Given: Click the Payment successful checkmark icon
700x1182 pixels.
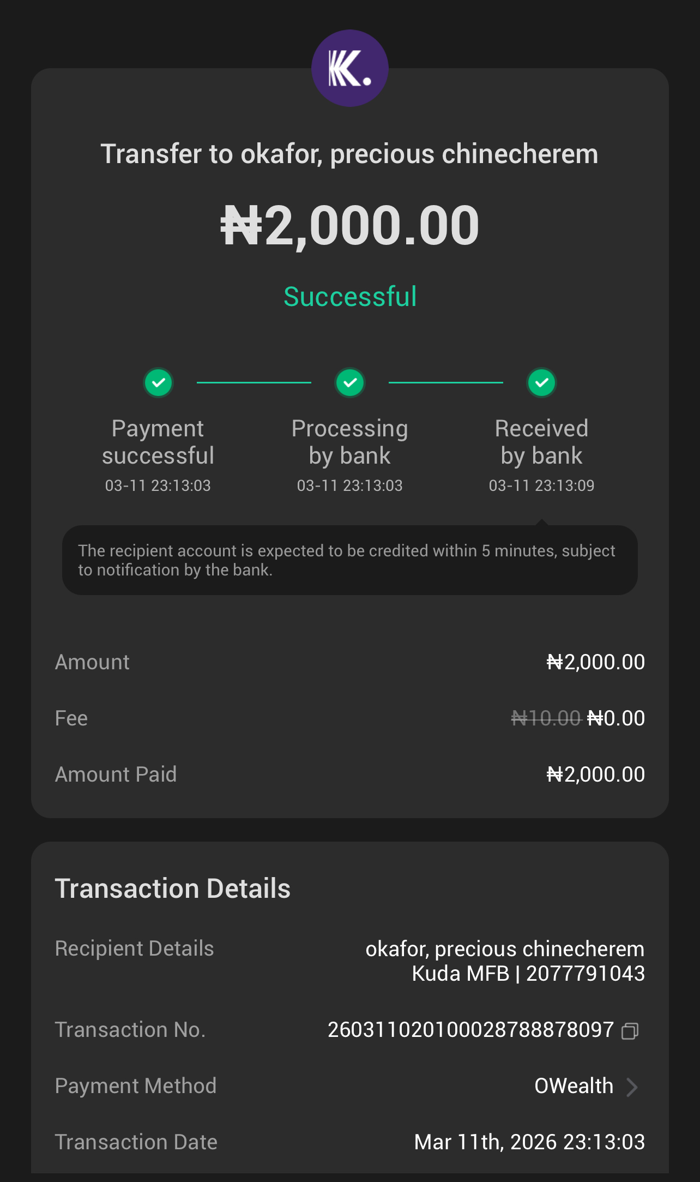Looking at the screenshot, I should click(x=158, y=382).
